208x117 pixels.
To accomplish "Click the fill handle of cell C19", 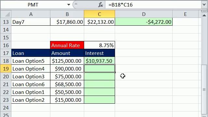I will pyautogui.click(x=115, y=72).
